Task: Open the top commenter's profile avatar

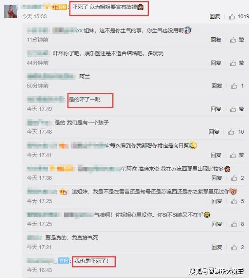Action: [x=11, y=12]
